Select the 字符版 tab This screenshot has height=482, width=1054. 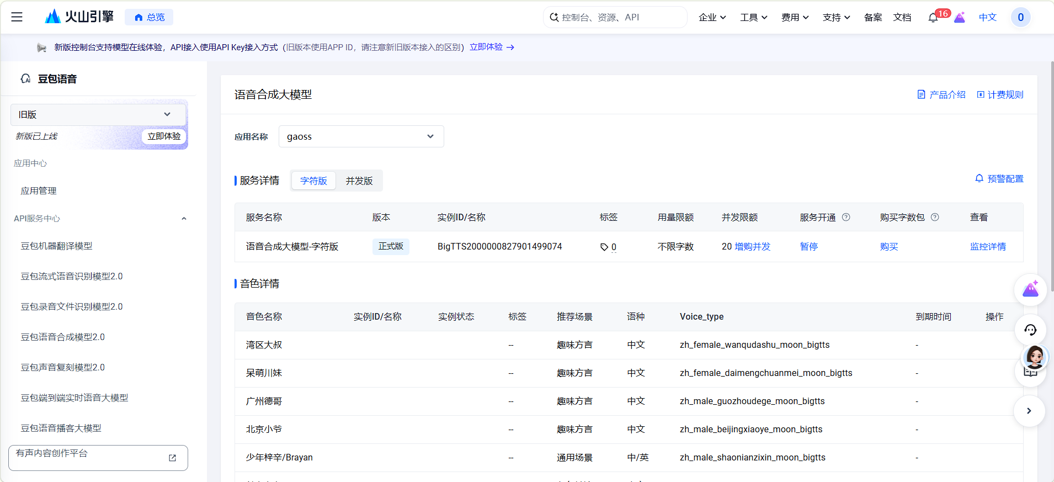click(x=313, y=181)
